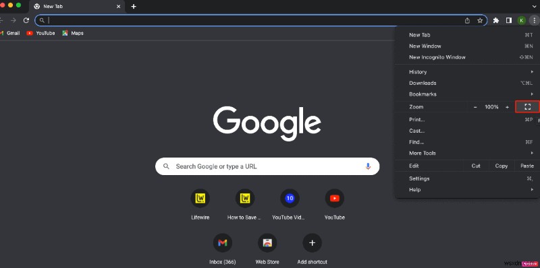This screenshot has width=540, height=268.
Task: Select the New Tab browser tab
Action: (78, 7)
